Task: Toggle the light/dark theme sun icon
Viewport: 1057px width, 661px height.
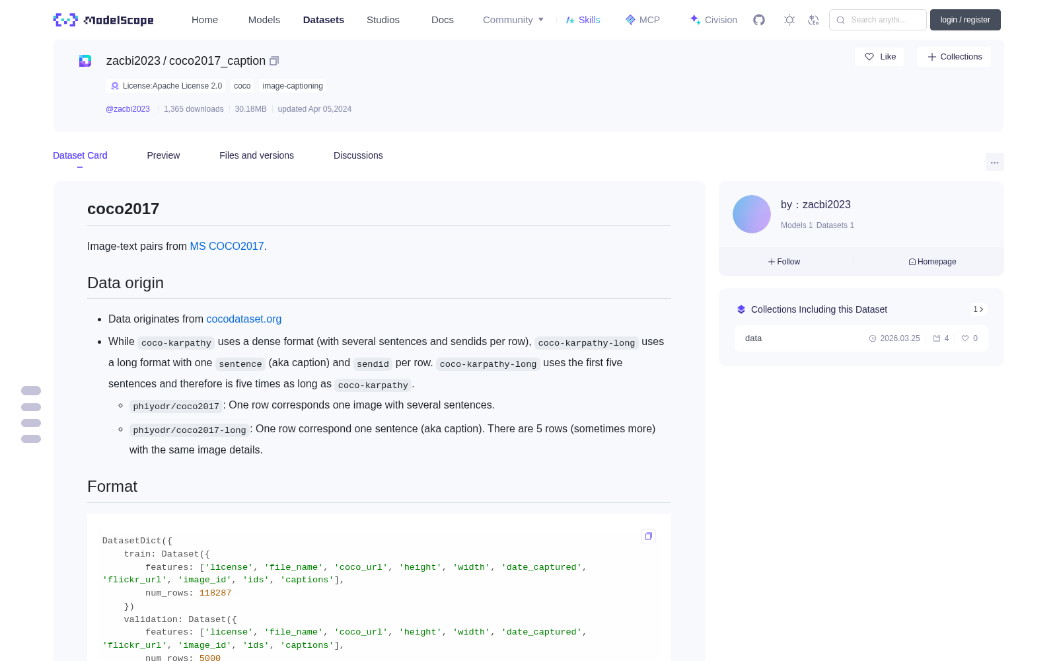Action: coord(789,20)
